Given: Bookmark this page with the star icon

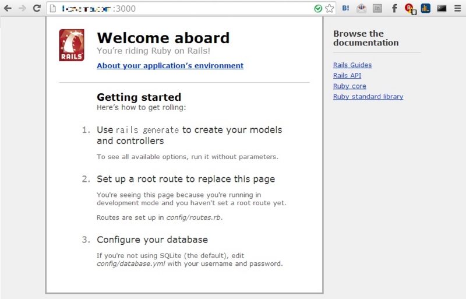Looking at the screenshot, I should (329, 9).
